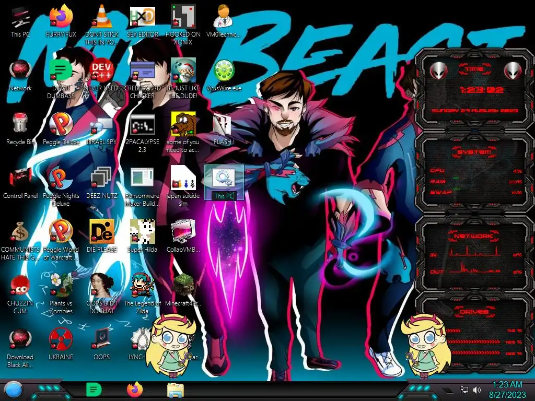The image size is (535, 401).
Task: Open the D FOR DUMBASS shortcut
Action: [61, 78]
